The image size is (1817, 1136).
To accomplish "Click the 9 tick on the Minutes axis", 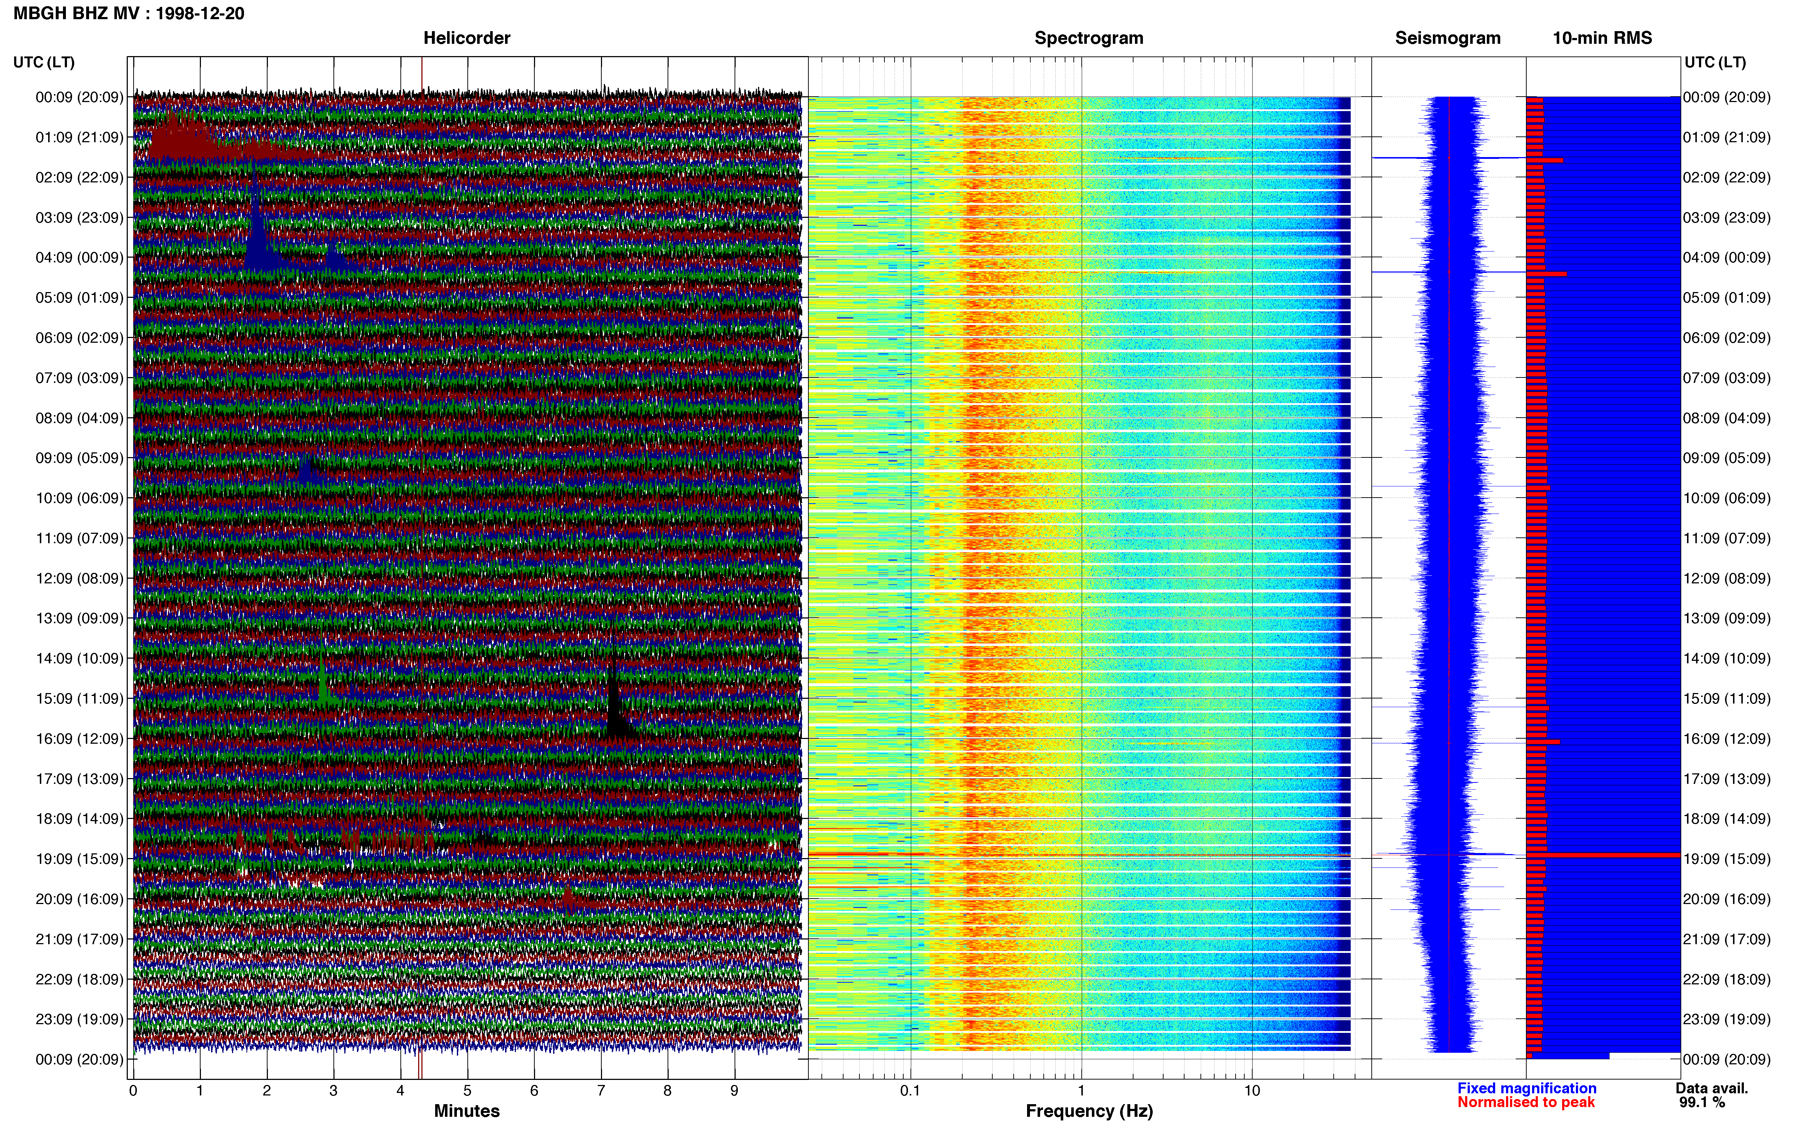I will [734, 1090].
